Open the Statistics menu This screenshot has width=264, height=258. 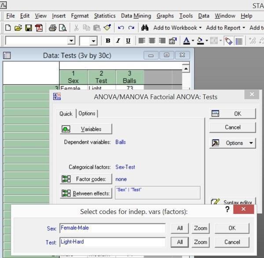105,16
